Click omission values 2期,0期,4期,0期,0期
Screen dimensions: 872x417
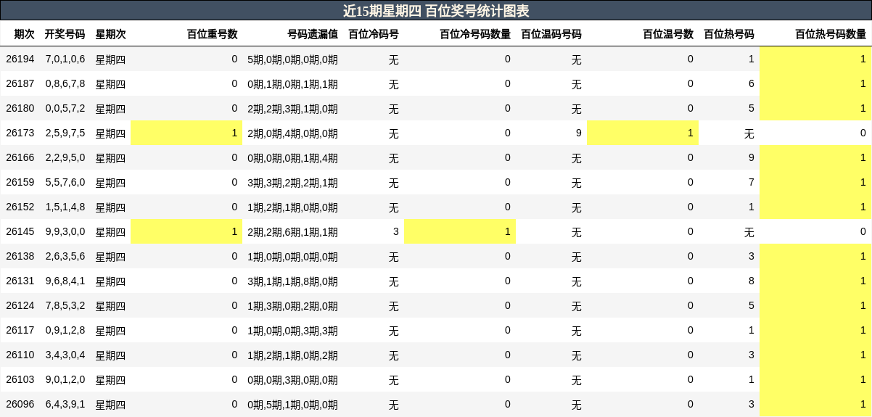pos(293,133)
